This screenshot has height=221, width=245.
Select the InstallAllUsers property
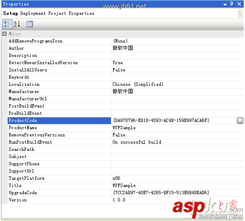(x=60, y=70)
